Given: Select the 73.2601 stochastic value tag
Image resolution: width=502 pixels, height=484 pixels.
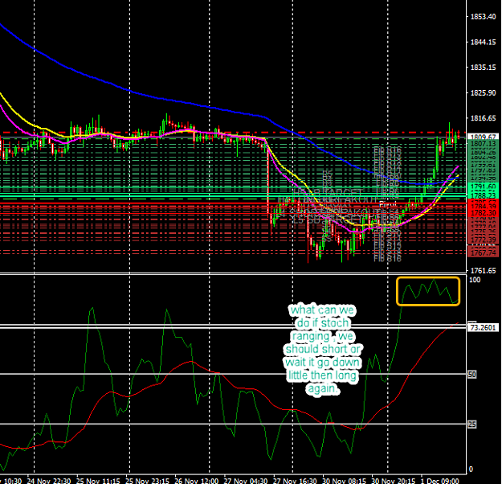Looking at the screenshot, I should pos(484,327).
